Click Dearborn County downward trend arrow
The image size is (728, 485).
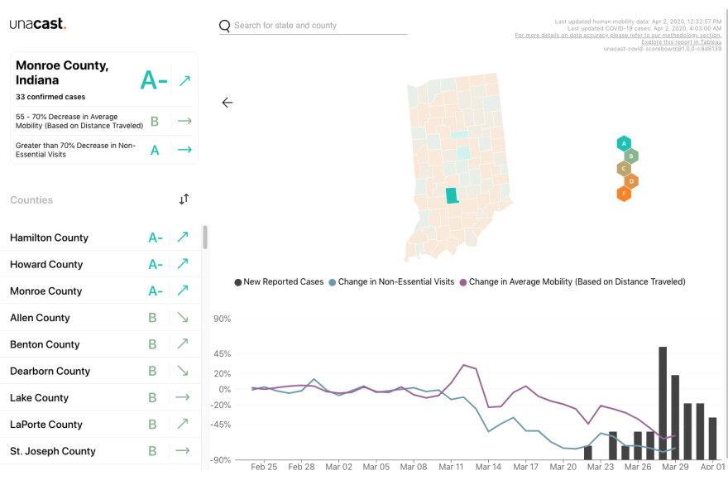pos(183,370)
